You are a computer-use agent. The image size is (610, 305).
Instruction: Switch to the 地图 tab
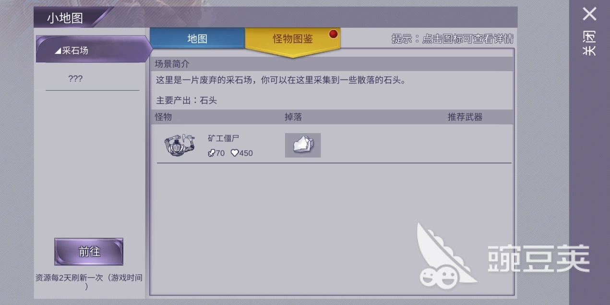pos(197,38)
